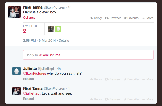Open More menu on Julliette's tweet
Viewport: 162px width, 106px height.
coord(148,79)
